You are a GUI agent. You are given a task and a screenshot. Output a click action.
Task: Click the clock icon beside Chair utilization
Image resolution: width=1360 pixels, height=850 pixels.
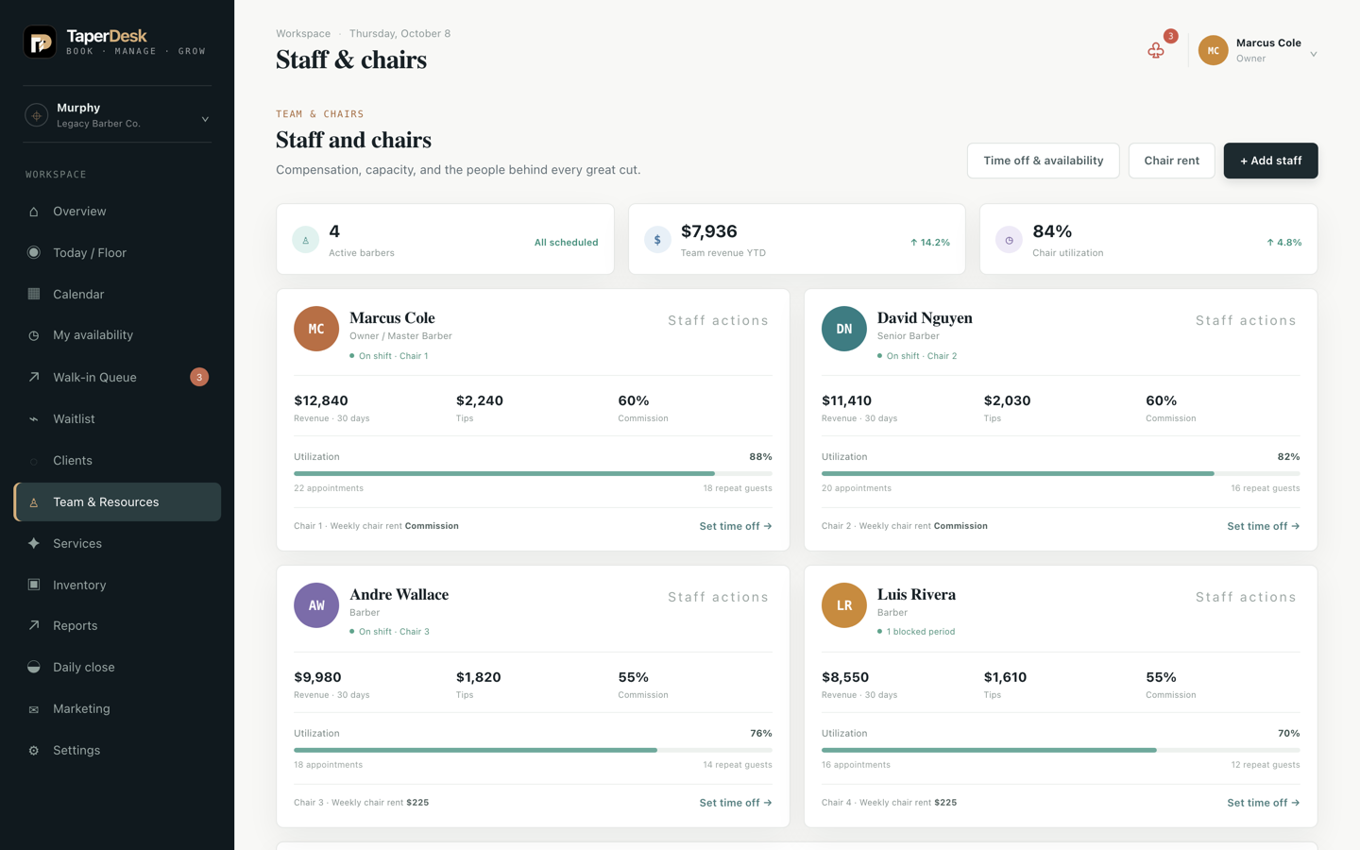click(1009, 240)
